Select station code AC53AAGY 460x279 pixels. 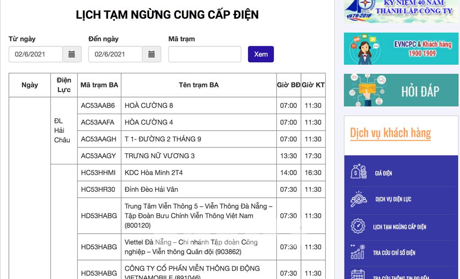coord(98,156)
